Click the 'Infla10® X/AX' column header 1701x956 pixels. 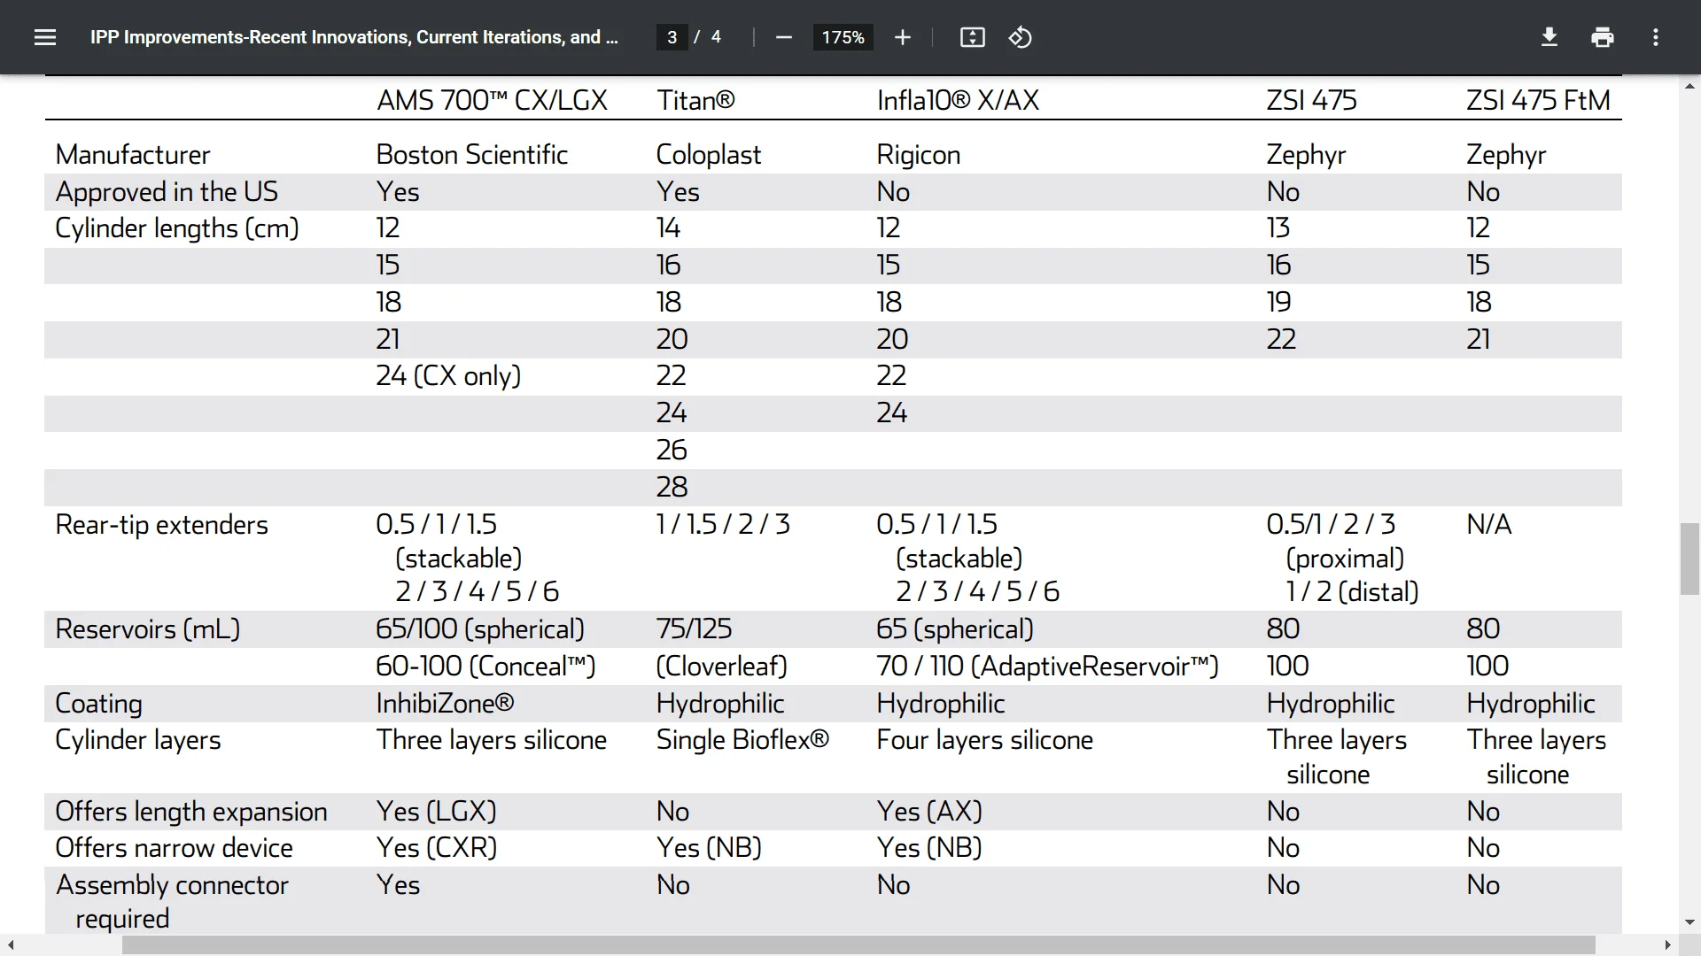point(958,100)
